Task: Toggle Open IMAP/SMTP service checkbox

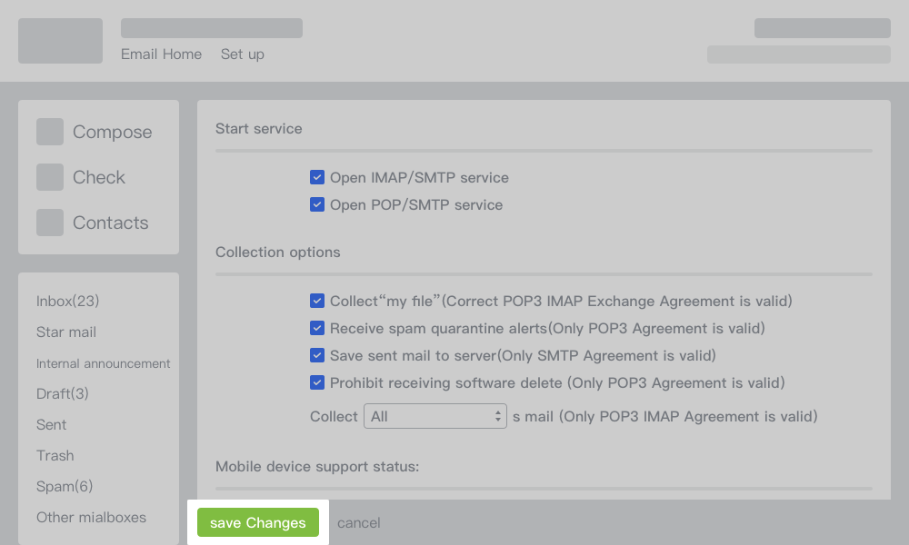Action: (317, 178)
